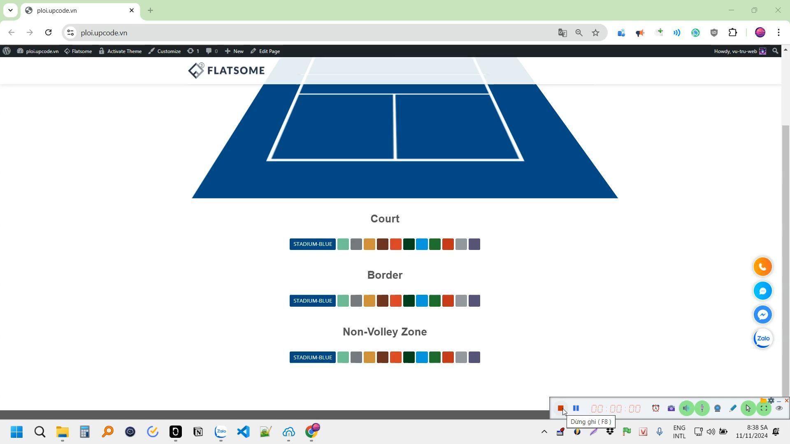
Task: Open the New menu in the WordPress admin bar
Action: 234,51
